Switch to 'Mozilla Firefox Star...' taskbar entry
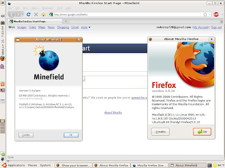 pyautogui.click(x=149, y=165)
